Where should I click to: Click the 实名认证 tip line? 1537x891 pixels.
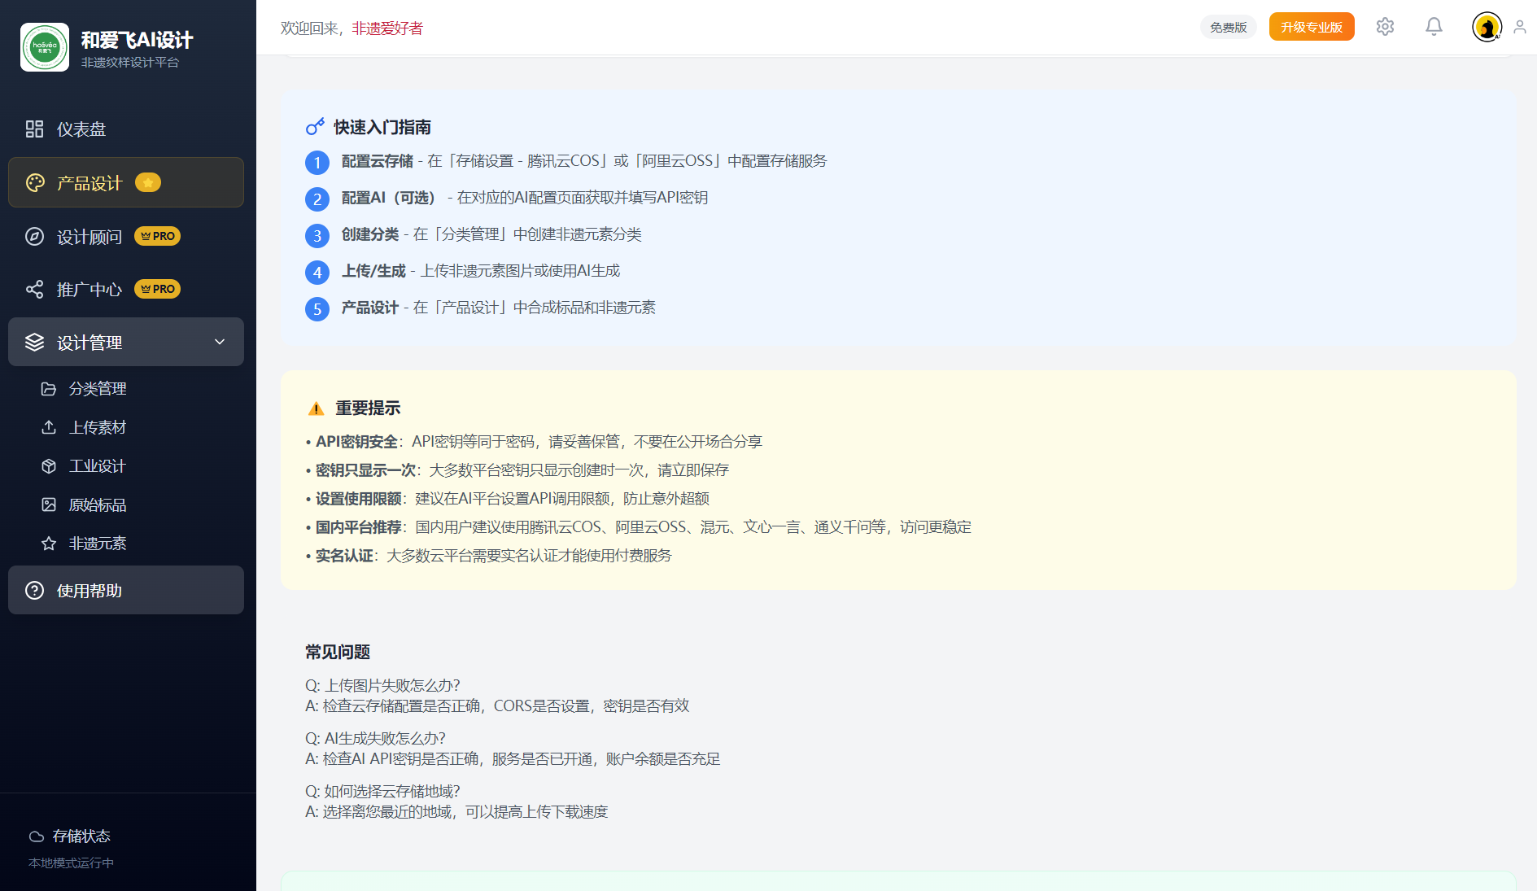pyautogui.click(x=489, y=556)
